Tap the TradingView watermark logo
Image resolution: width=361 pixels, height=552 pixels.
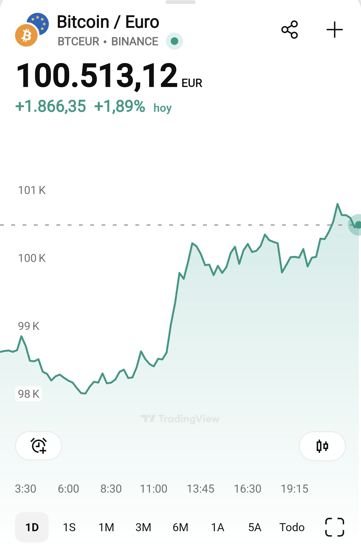[180, 419]
